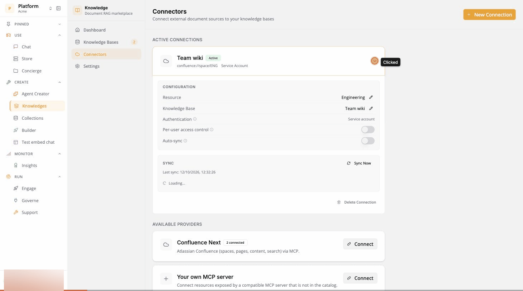Open Test embed chat

(x=38, y=142)
